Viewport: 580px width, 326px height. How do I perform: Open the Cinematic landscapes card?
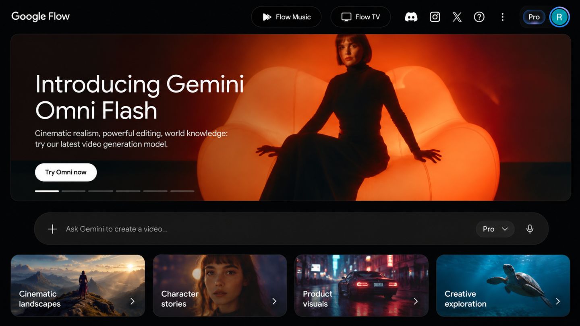coord(78,285)
